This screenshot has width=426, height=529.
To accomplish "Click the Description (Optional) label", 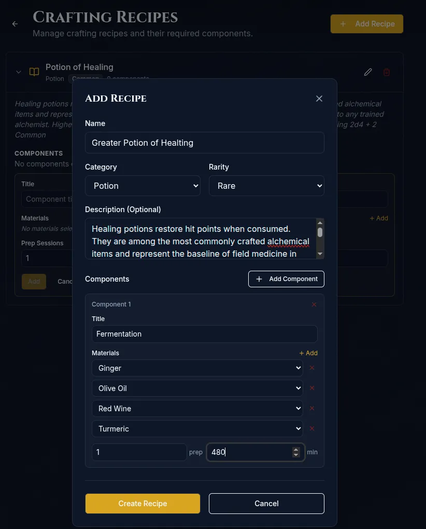I will pos(123,210).
